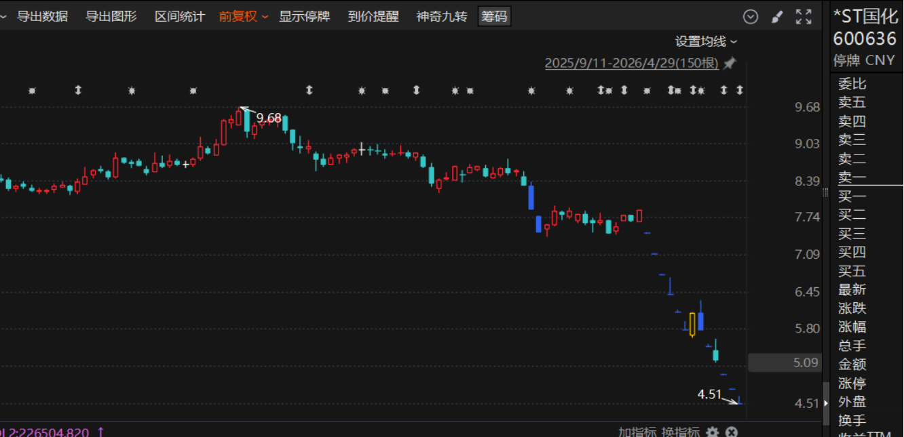Click the 停牌 CNY status text
Image resolution: width=904 pixels, height=437 pixels.
[864, 60]
